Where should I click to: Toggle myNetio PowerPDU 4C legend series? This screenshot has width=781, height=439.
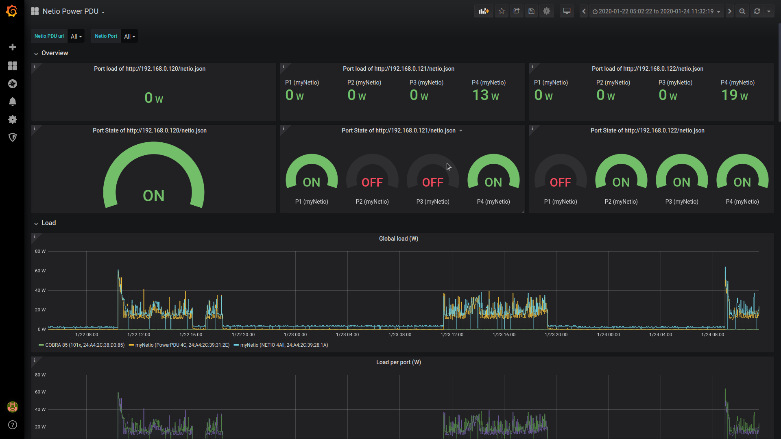pos(182,345)
